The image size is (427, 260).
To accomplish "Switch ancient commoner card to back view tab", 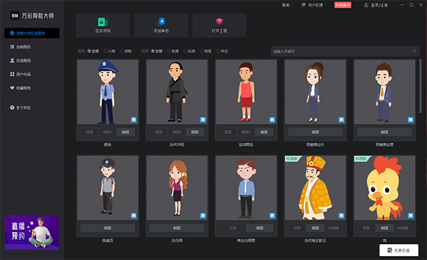I will coord(159,132).
